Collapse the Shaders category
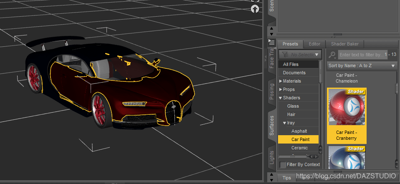The height and width of the screenshot is (184, 400). 281,98
